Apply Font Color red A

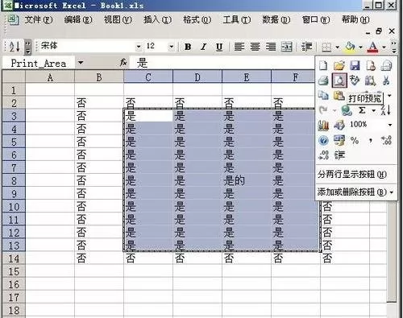tap(373, 47)
